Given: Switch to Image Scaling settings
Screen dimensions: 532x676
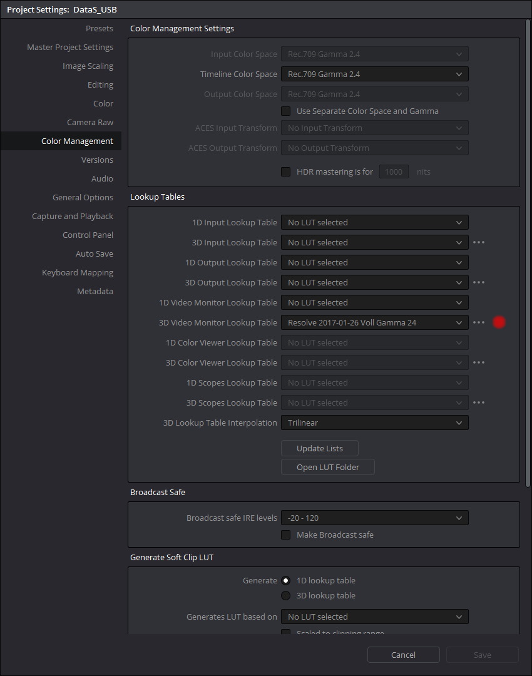Looking at the screenshot, I should [x=88, y=66].
